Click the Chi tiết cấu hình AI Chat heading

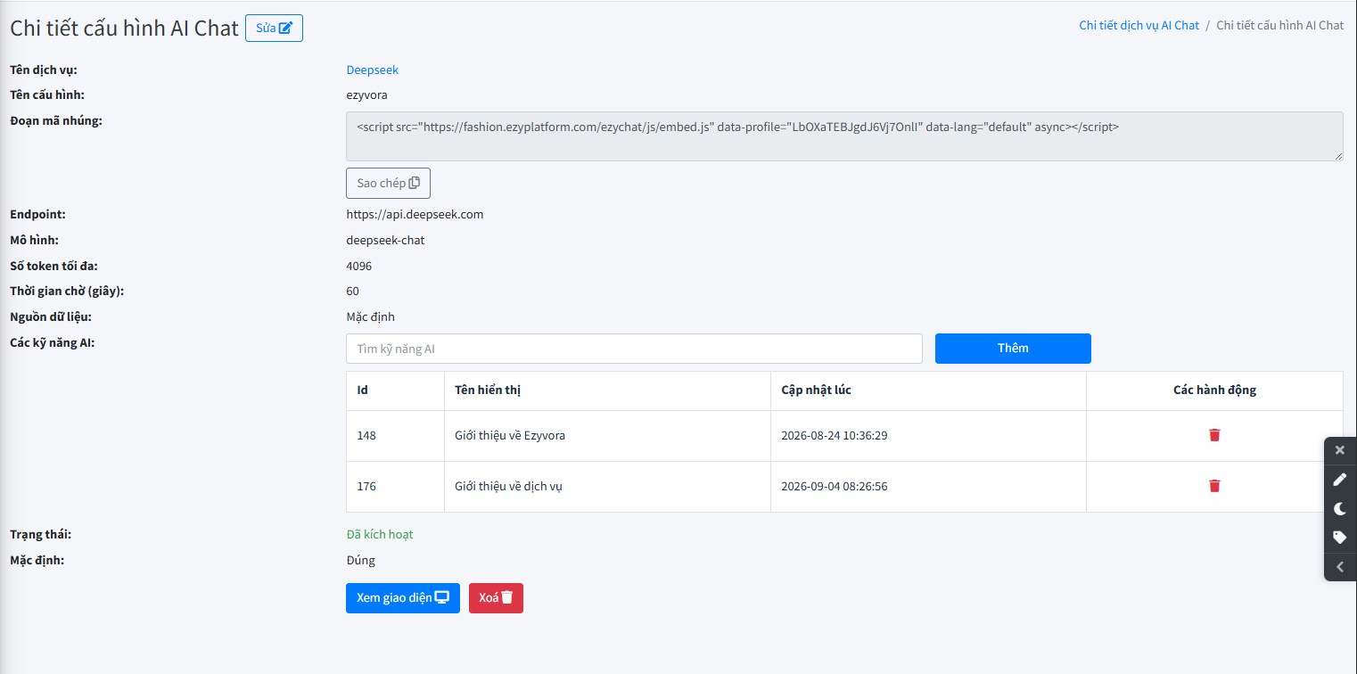pos(124,28)
